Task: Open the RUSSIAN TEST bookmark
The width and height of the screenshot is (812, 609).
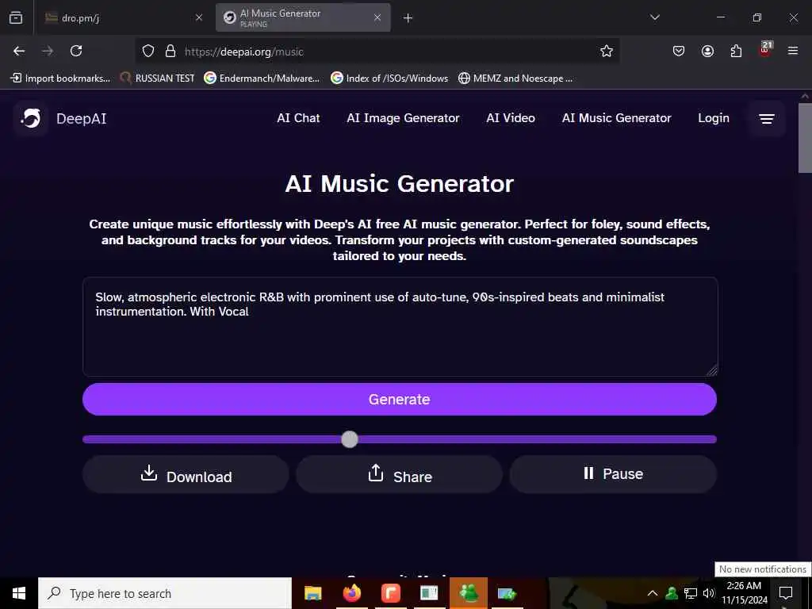Action: tap(158, 79)
